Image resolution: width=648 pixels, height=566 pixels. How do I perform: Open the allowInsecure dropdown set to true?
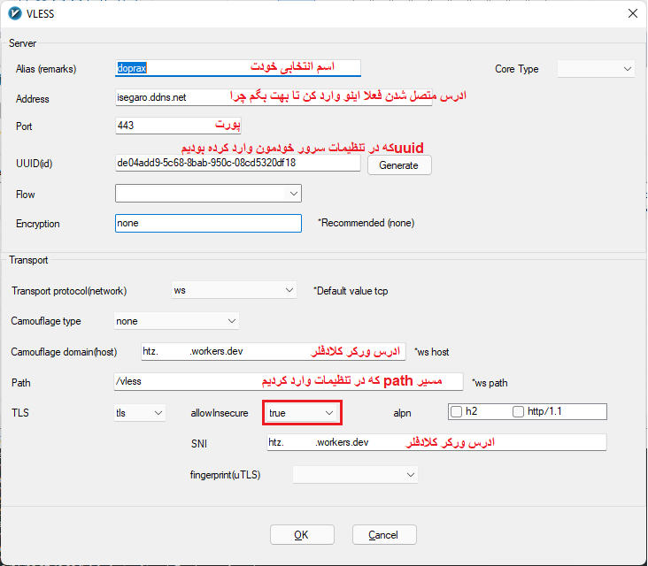point(302,413)
